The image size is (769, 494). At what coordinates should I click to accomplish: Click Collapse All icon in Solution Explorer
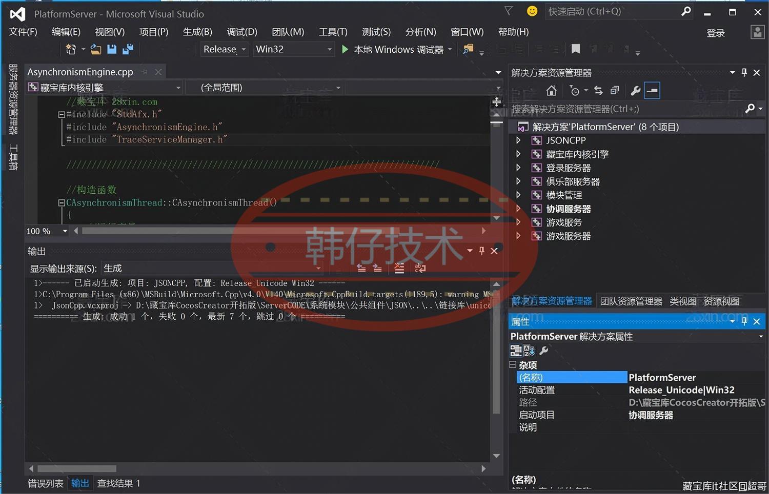point(615,91)
